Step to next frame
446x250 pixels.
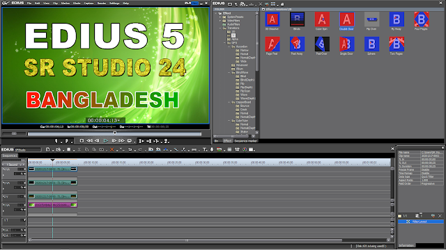click(114, 140)
